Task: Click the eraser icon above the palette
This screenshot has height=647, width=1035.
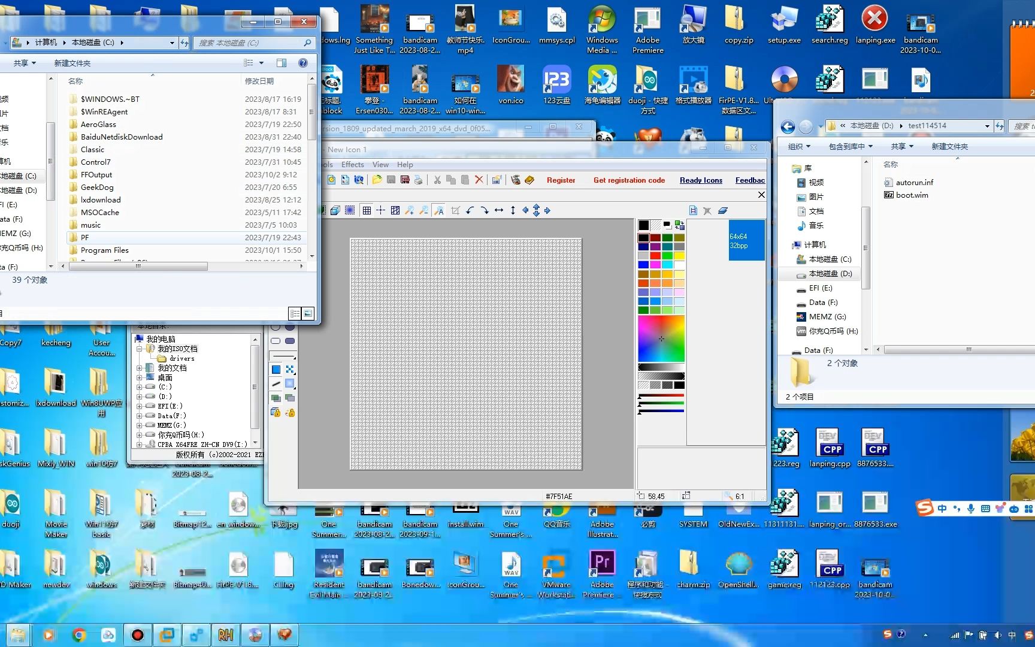Action: click(x=723, y=210)
